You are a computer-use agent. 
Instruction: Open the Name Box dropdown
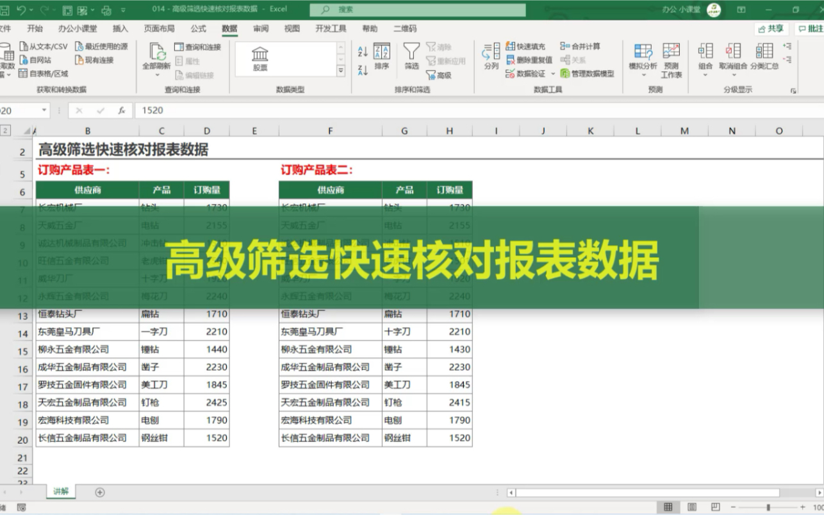click(x=44, y=110)
